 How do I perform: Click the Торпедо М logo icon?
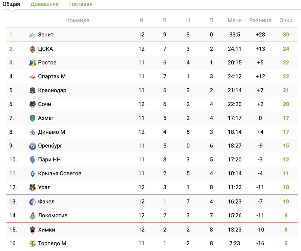tap(33, 243)
